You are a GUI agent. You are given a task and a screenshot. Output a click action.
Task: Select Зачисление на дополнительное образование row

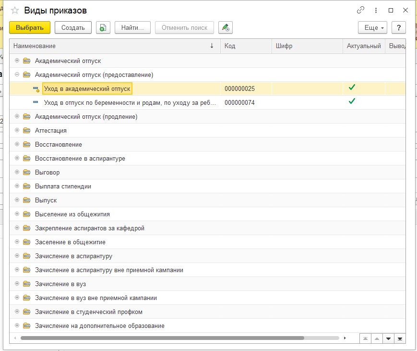207,326
